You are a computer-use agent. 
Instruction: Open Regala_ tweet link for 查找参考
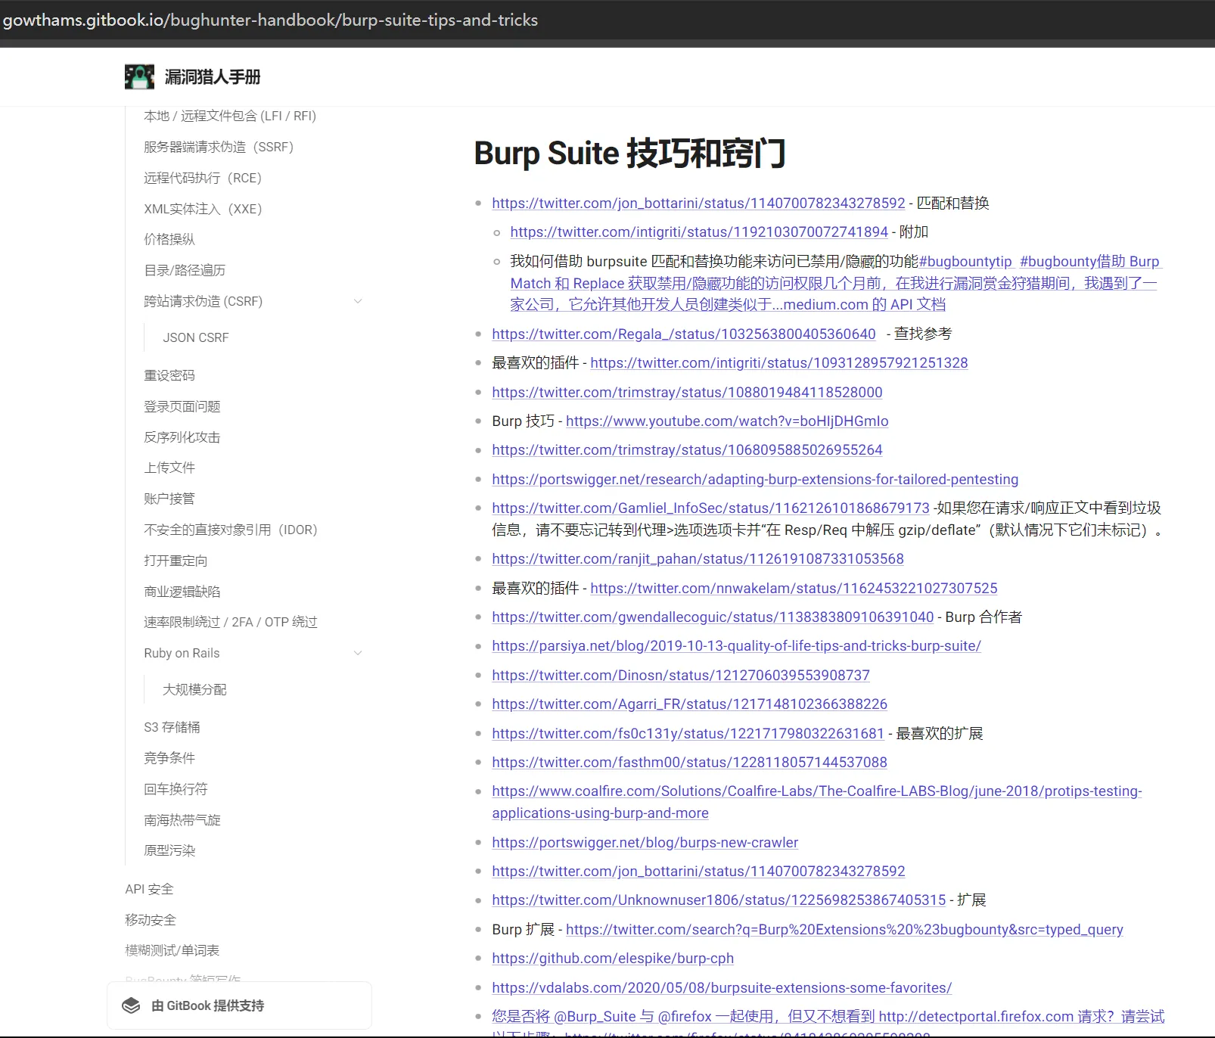click(684, 334)
